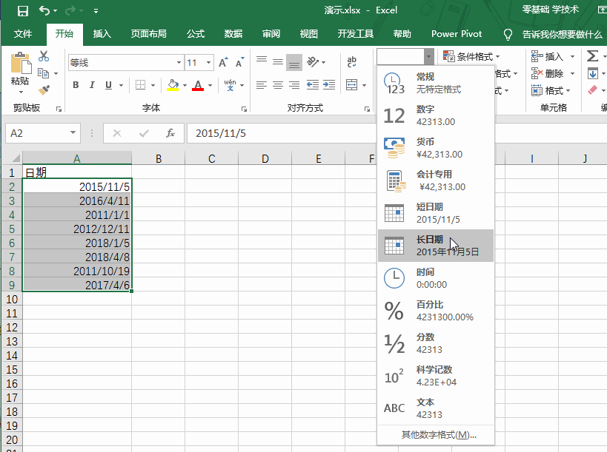Open the Fill down-arrow tool
Screen dimensions: 607x452
pos(592,73)
